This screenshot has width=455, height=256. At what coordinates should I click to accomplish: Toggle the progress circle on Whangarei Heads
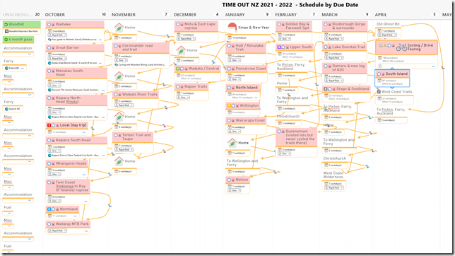tap(49, 163)
